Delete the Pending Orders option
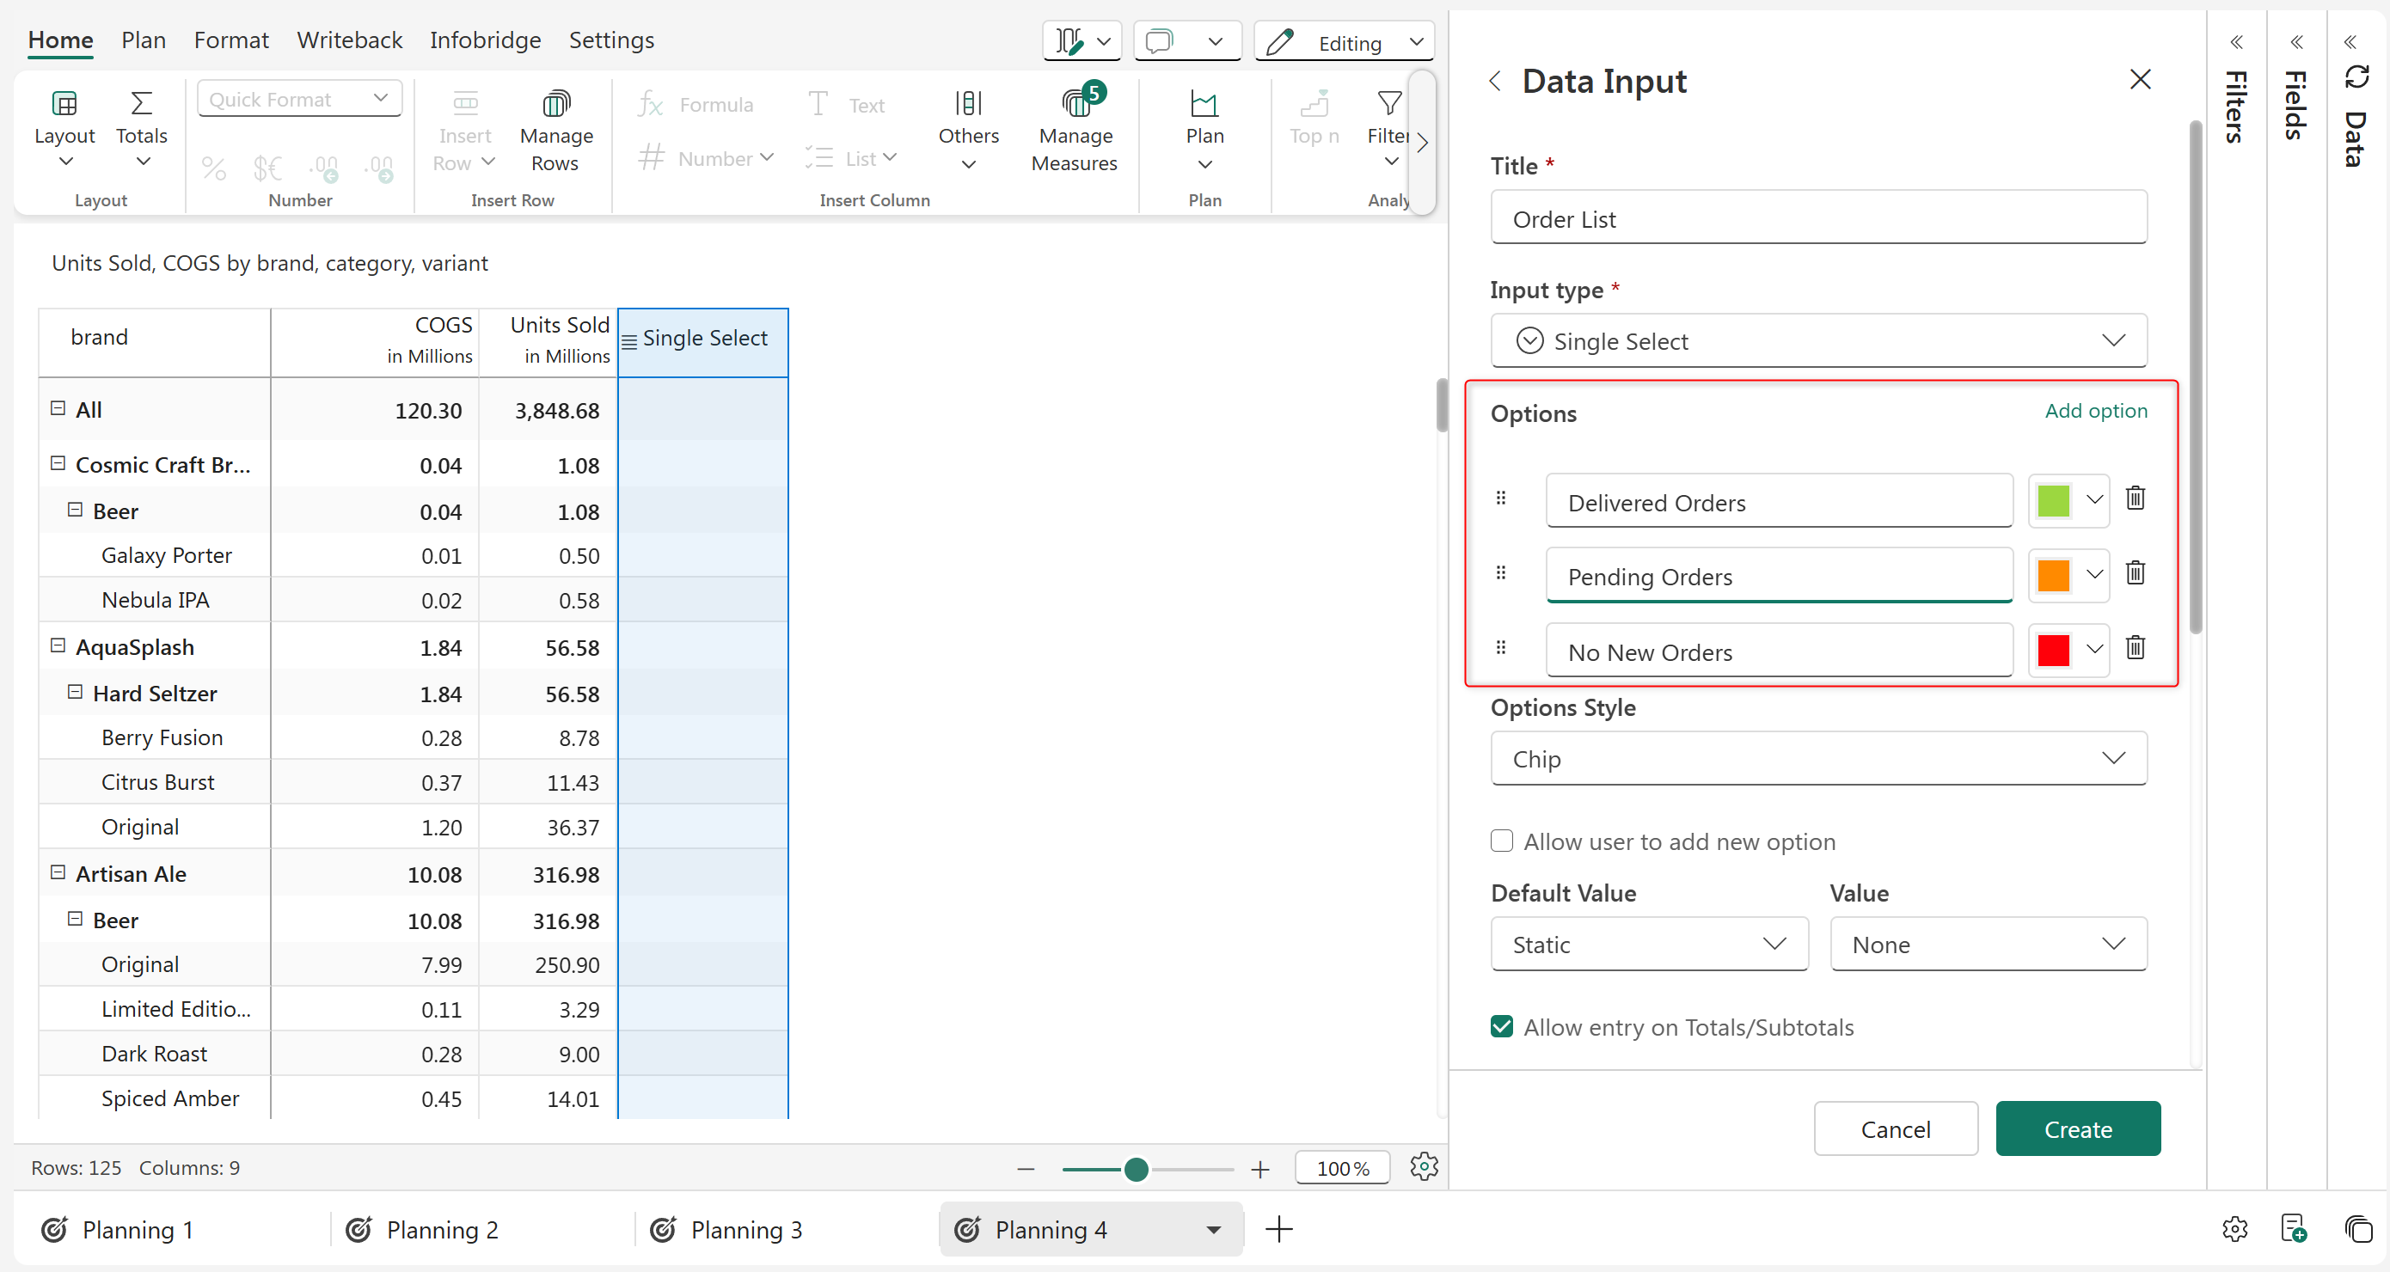This screenshot has height=1272, width=2390. pyautogui.click(x=2135, y=573)
